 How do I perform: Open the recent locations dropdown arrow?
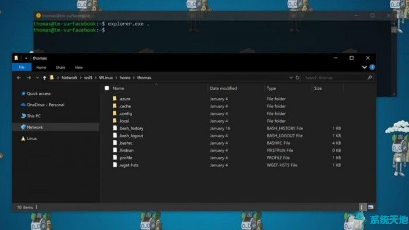(x=37, y=78)
